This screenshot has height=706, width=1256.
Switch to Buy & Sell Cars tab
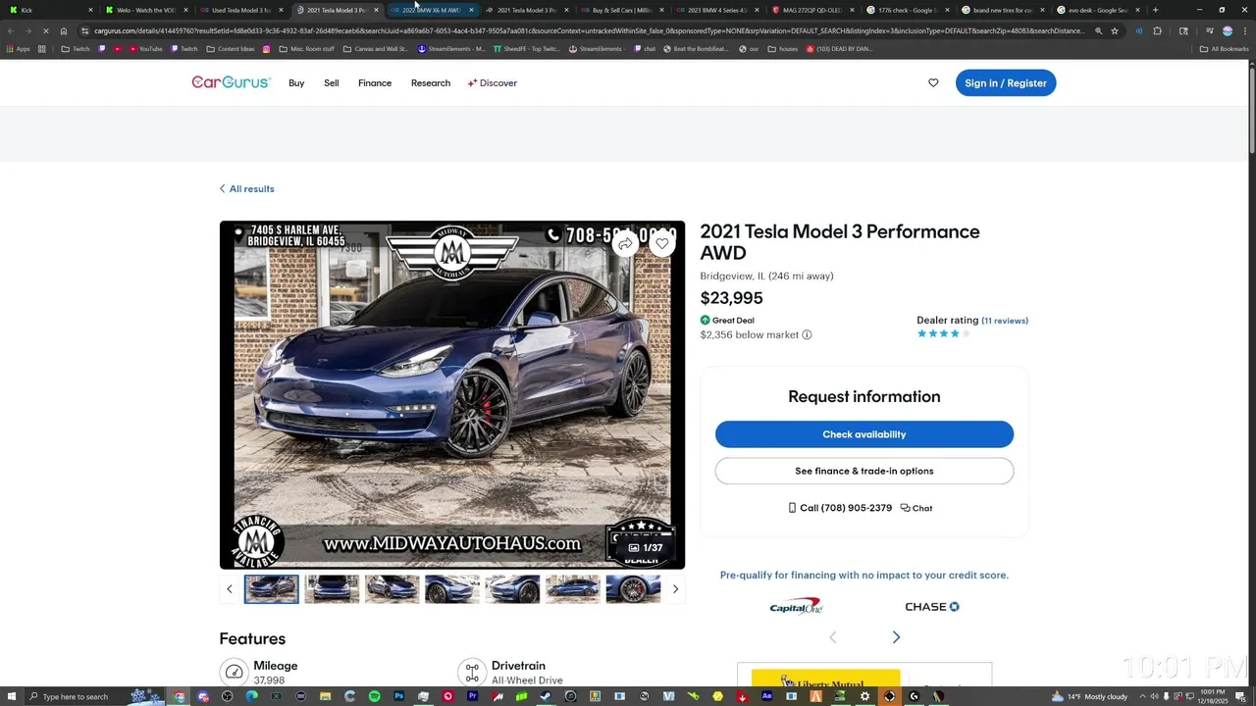click(621, 10)
